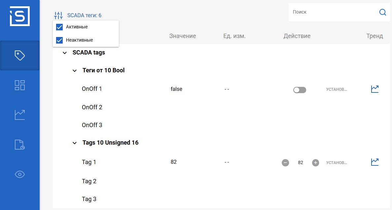This screenshot has width=392, height=210.
Task: Click the SCADA теги: 6 filter label
Action: pos(84,15)
